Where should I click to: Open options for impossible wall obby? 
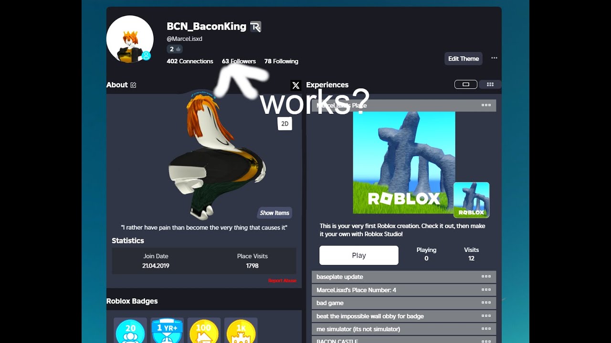point(486,316)
